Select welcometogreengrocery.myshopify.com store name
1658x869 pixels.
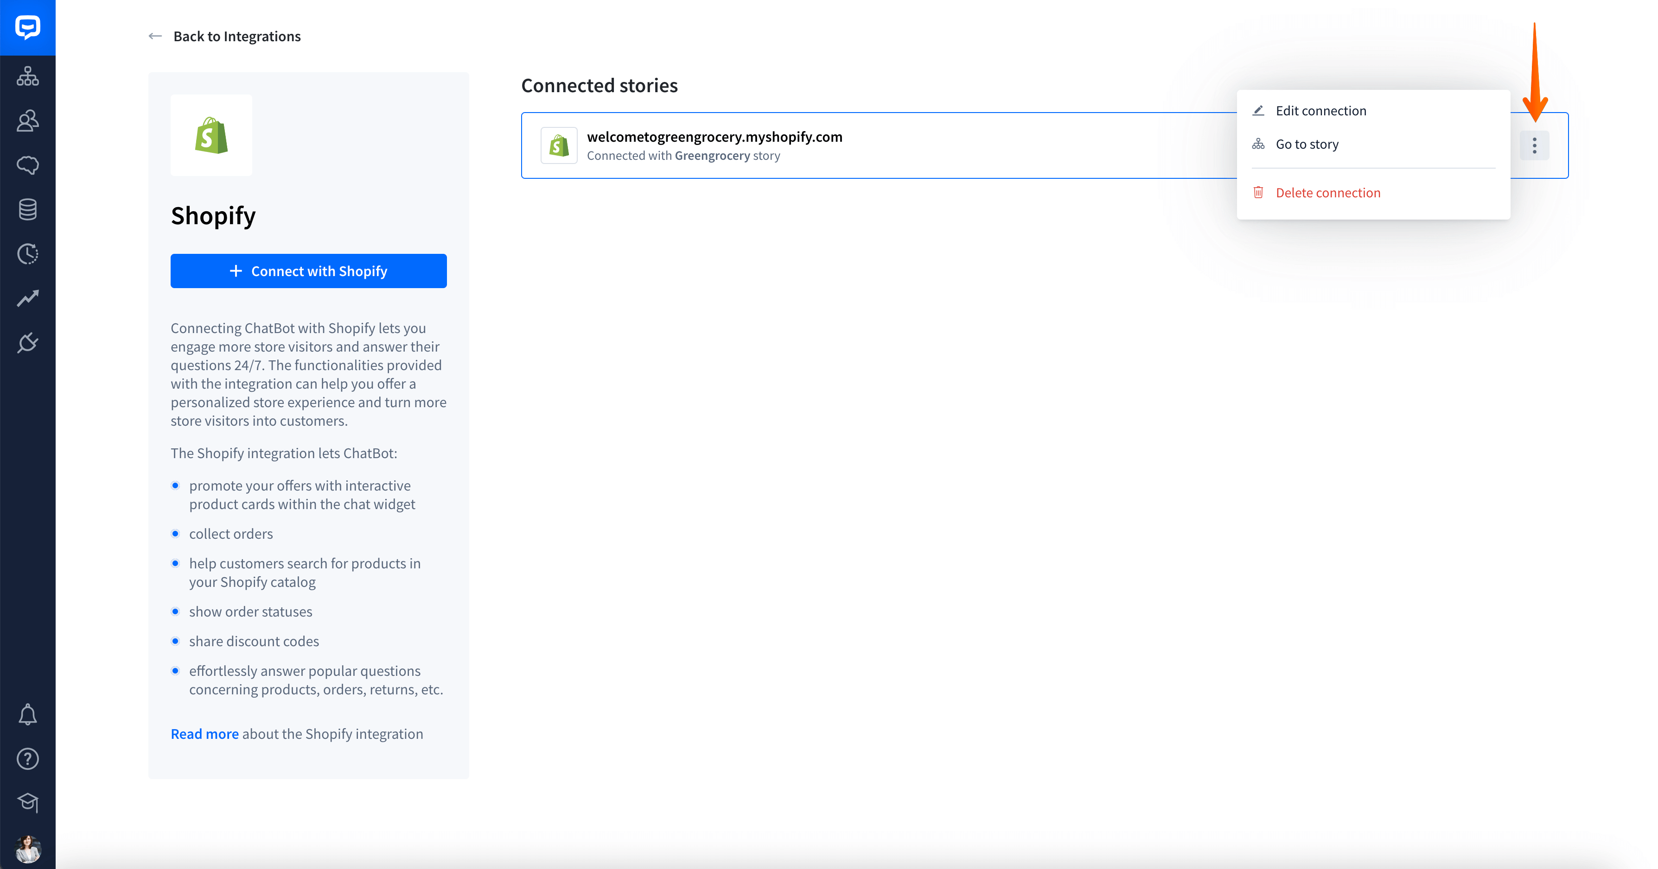[x=714, y=136]
